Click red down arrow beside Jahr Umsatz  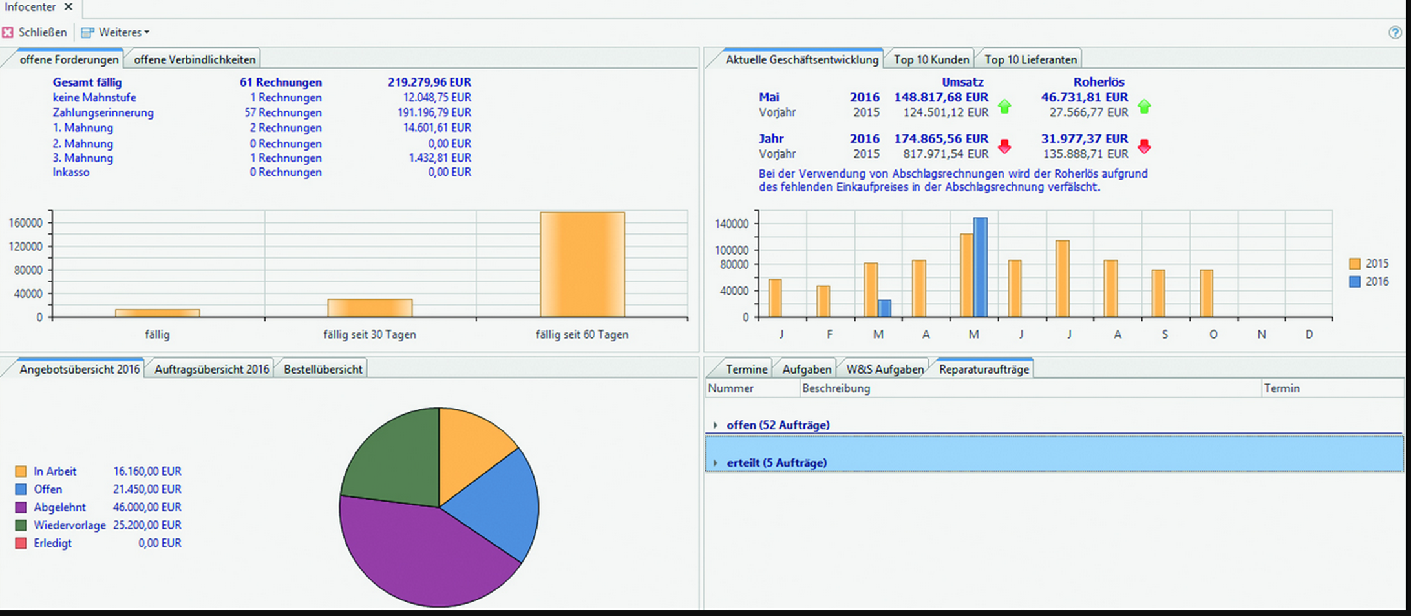pyautogui.click(x=1004, y=147)
